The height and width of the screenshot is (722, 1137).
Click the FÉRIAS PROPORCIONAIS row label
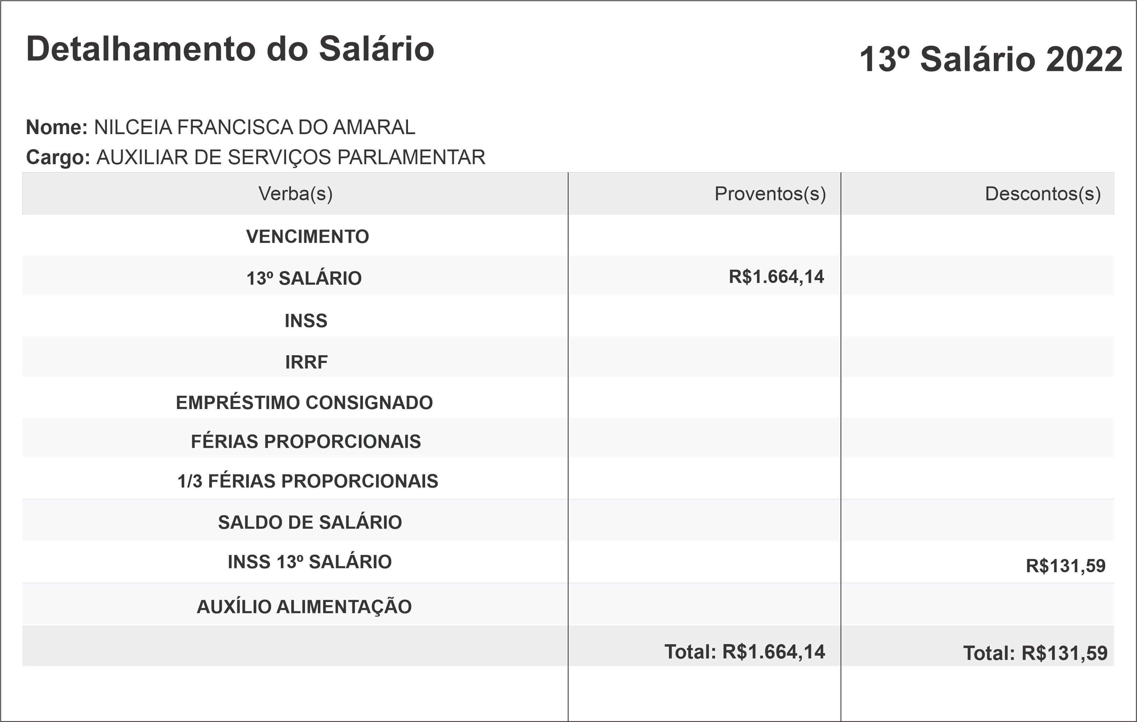[x=306, y=442]
